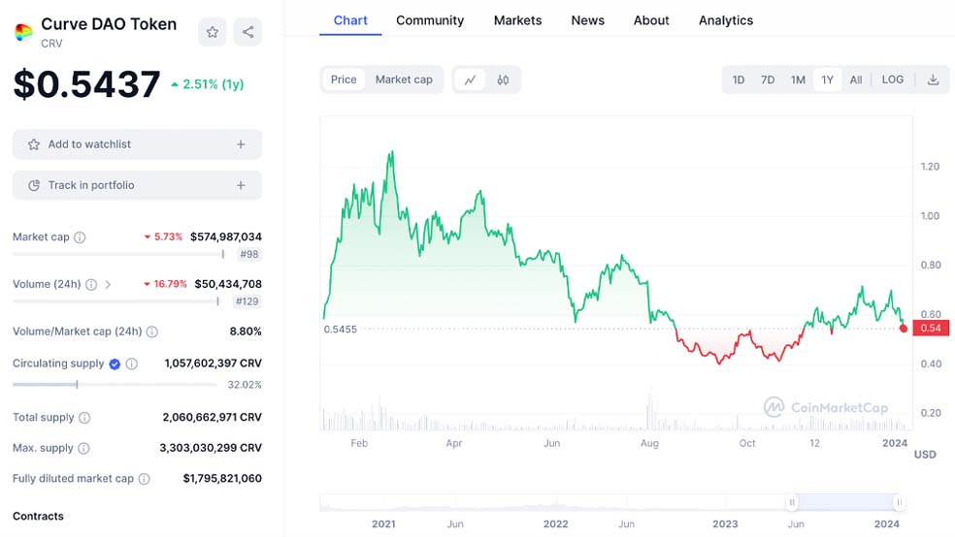Star Curve DAO Token as favorite
Image resolution: width=955 pixels, height=537 pixels.
coord(213,32)
